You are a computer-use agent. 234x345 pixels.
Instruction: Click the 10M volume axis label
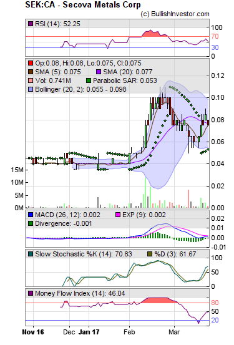(17, 182)
